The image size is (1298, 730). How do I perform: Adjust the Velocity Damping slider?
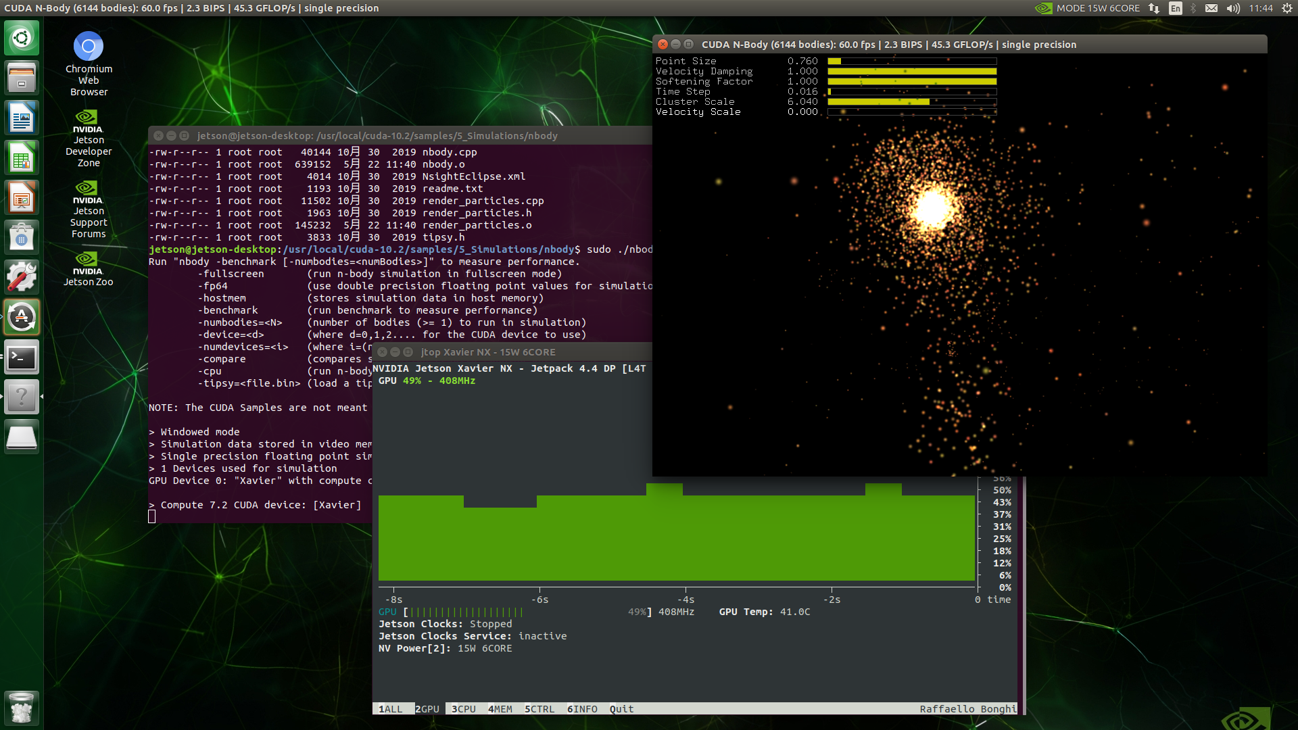pyautogui.click(x=912, y=71)
